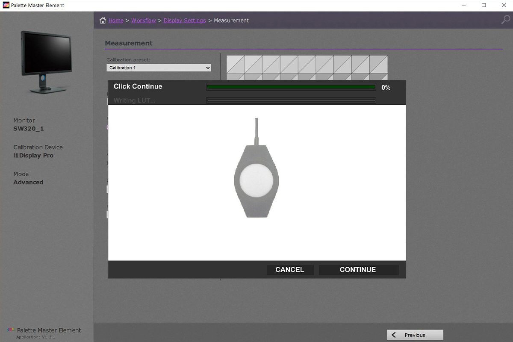Open the Home breadcrumb link
This screenshot has height=342, width=513.
tap(116, 21)
